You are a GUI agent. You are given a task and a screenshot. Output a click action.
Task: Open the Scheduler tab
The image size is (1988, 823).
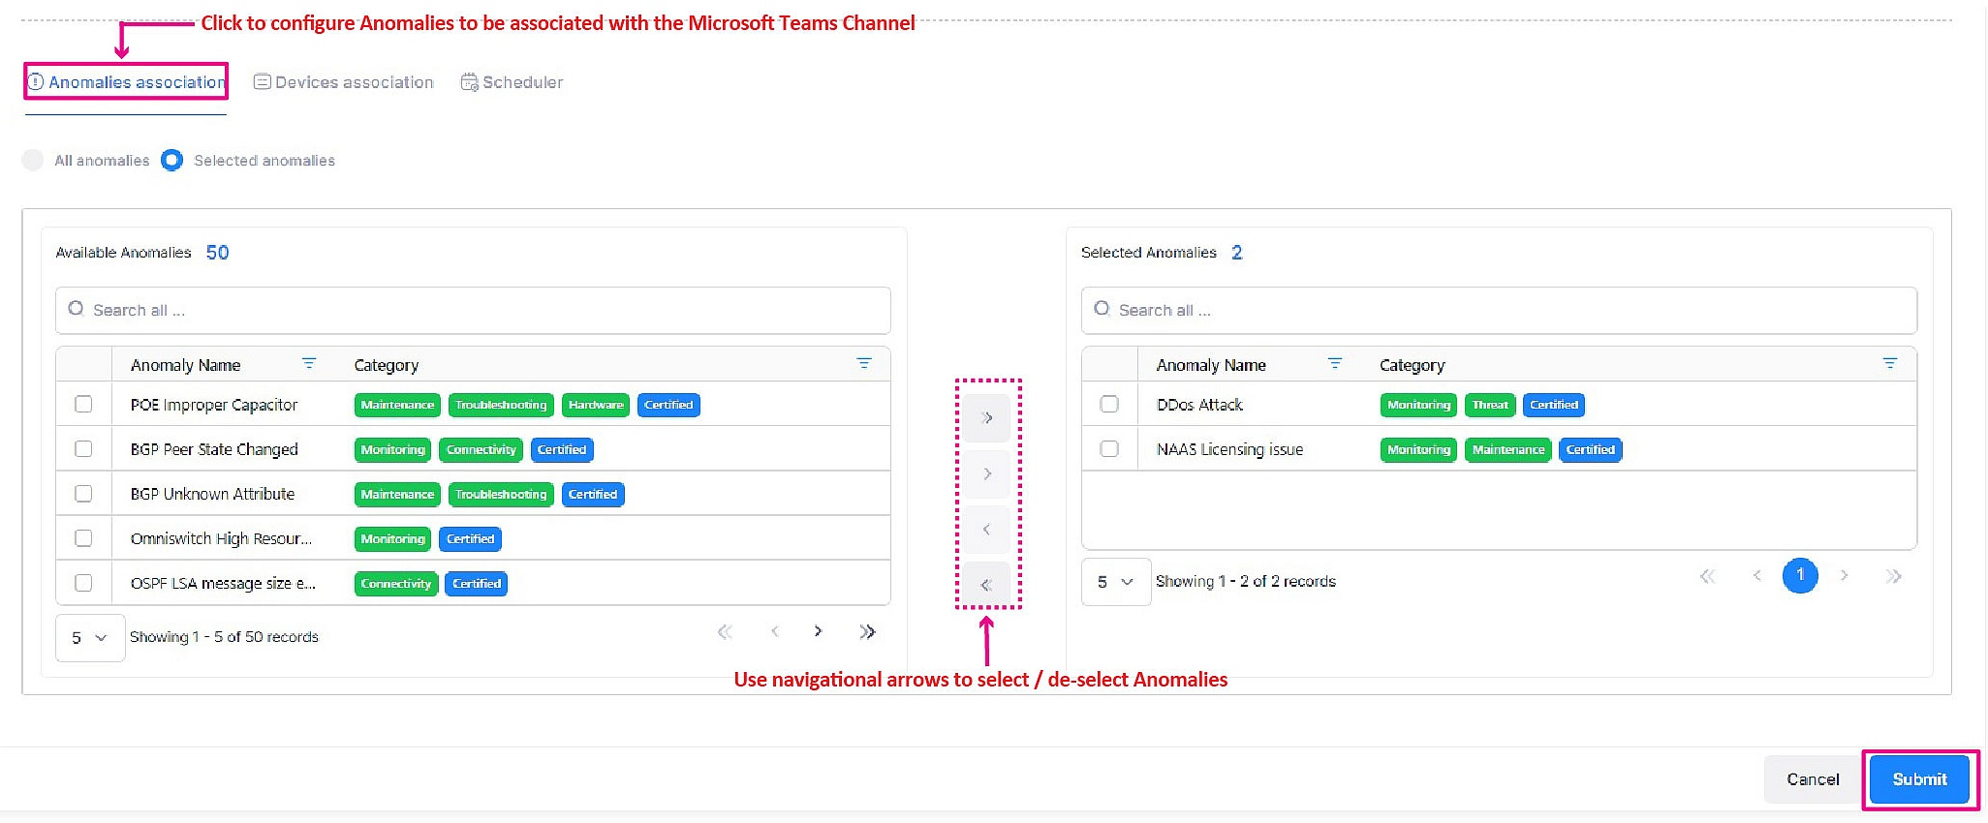[513, 83]
